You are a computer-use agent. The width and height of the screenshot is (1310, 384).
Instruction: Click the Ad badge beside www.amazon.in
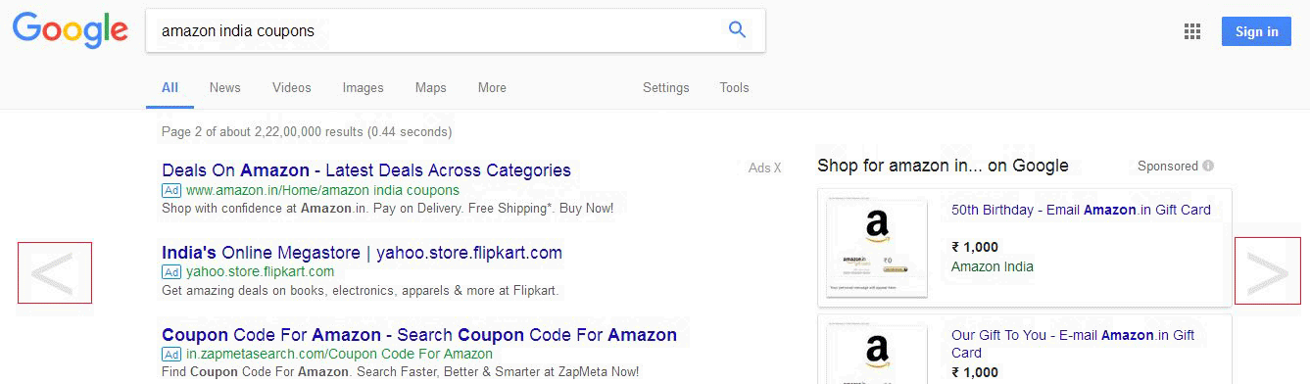(171, 190)
